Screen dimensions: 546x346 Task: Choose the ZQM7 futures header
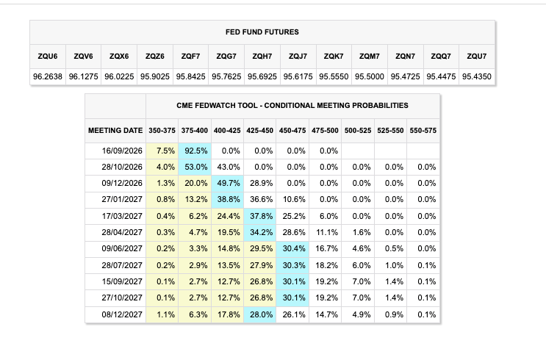[x=370, y=57]
